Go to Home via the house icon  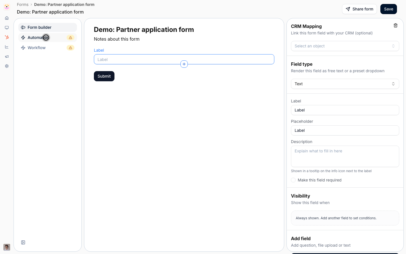coord(7,18)
